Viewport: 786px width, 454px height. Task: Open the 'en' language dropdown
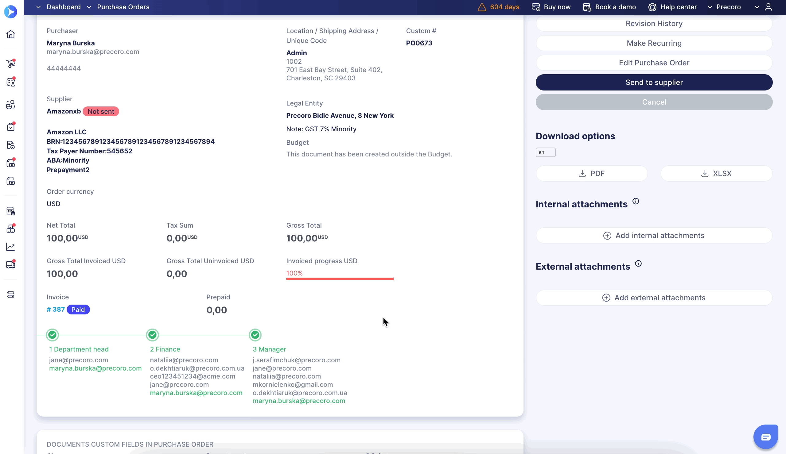tap(546, 152)
